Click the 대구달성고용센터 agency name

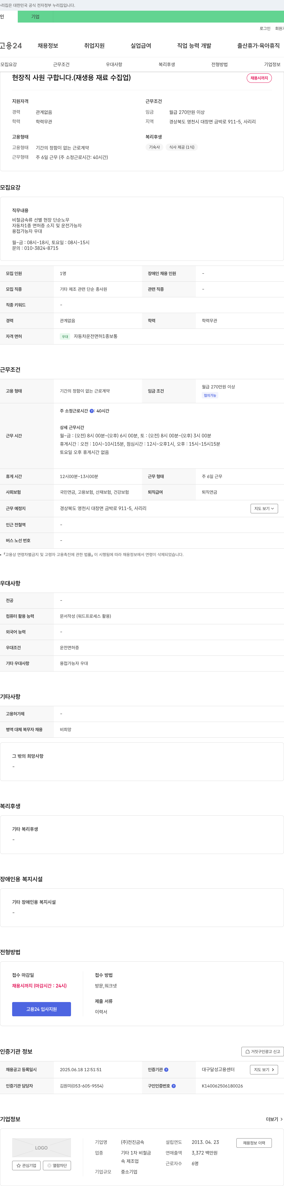pos(218,1069)
